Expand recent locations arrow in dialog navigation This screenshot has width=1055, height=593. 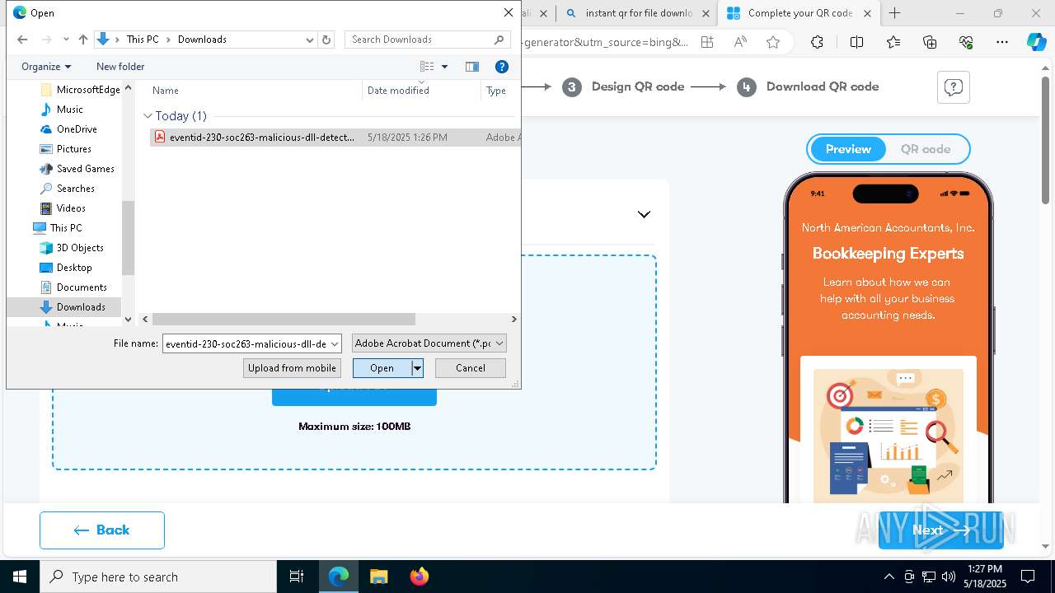click(x=65, y=40)
